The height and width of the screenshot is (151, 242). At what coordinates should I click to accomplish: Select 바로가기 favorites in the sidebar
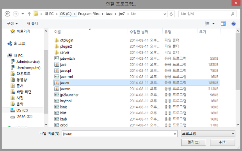[x=20, y=31]
